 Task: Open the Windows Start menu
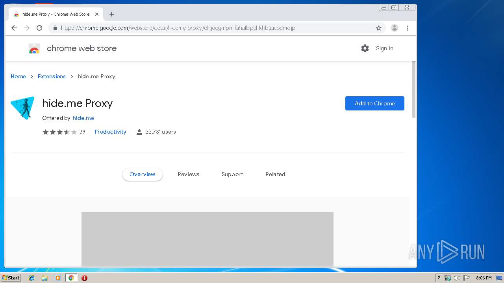point(11,277)
